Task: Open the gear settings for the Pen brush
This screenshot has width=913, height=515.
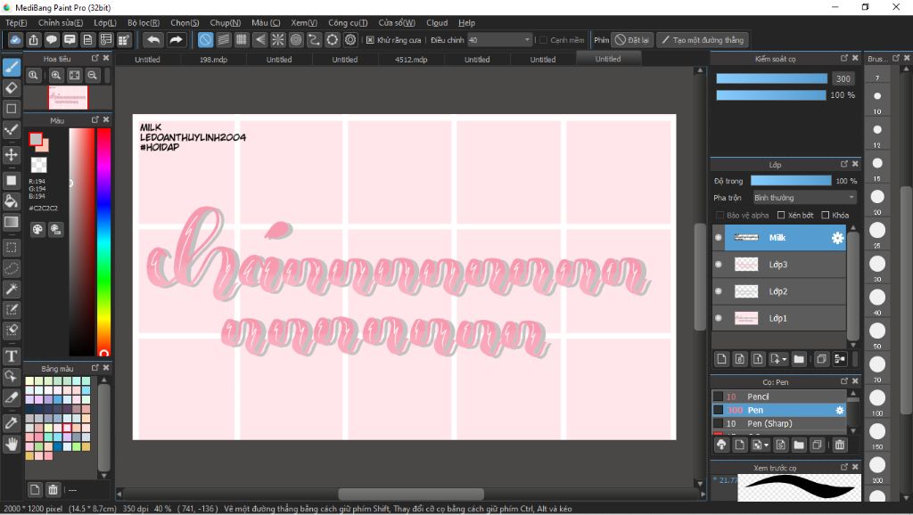Action: 840,410
